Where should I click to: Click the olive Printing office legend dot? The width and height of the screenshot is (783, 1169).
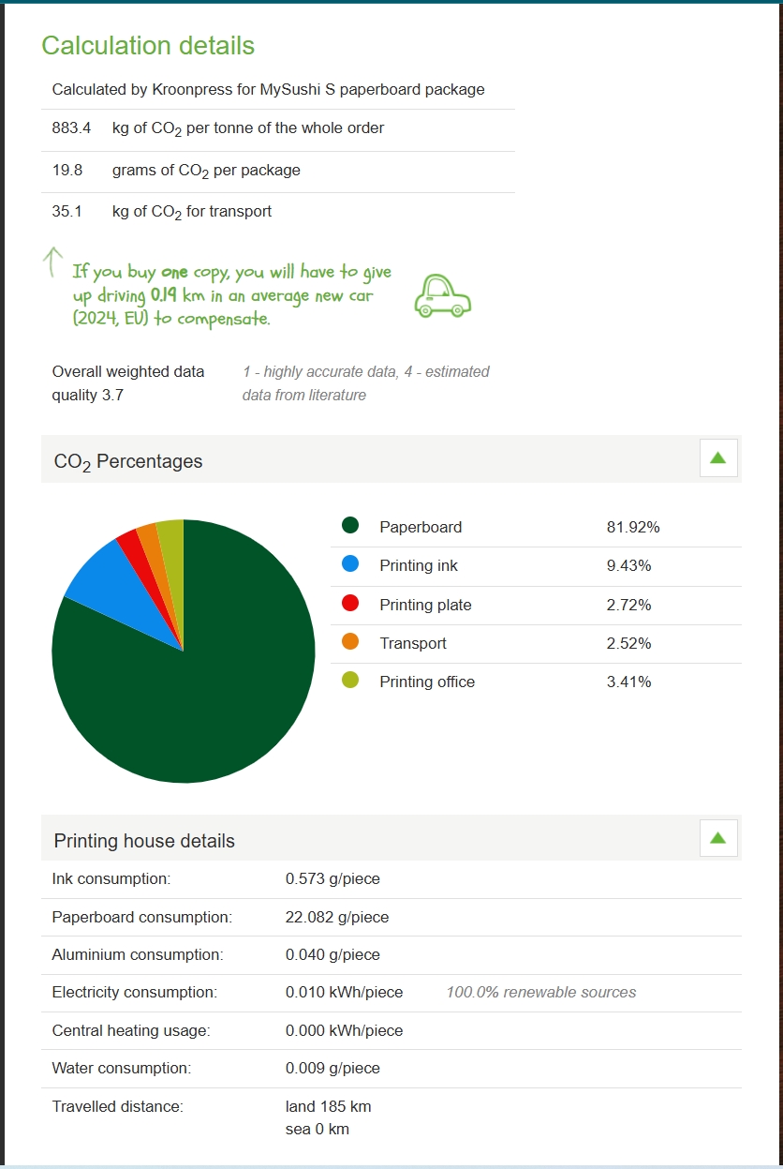tap(350, 681)
